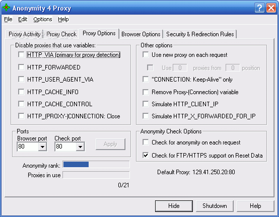Check the HTTP_USER_AGENT_VIA option

[21, 79]
